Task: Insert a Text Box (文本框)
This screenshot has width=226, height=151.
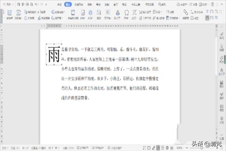Action: [107, 14]
